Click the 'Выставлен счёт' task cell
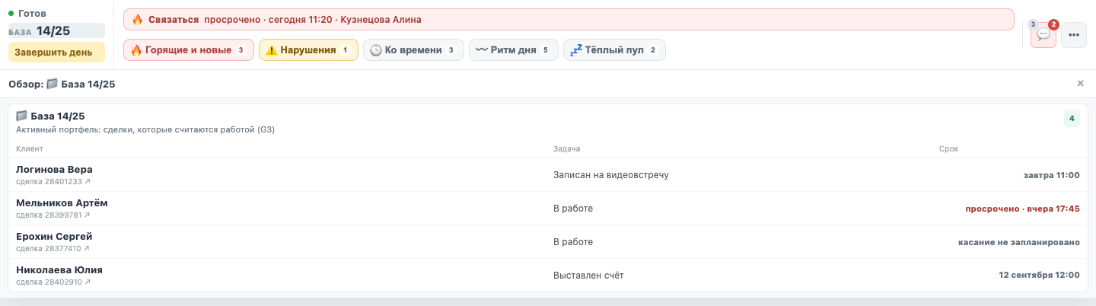This screenshot has height=306, width=1096. click(x=588, y=276)
